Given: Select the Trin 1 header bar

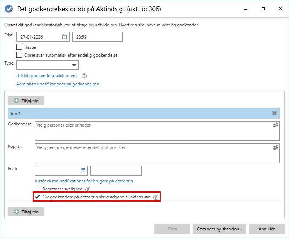Looking at the screenshot, I should click(144, 113).
